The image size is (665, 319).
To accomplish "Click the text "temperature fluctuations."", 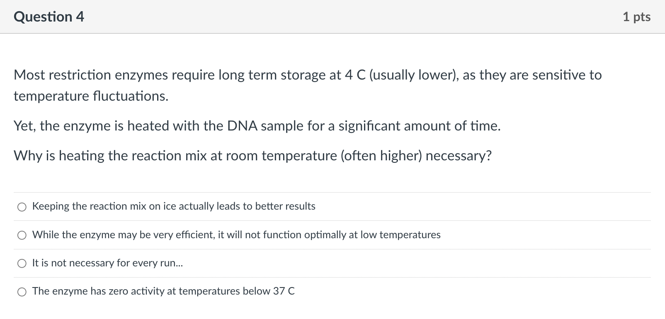I will (x=91, y=96).
